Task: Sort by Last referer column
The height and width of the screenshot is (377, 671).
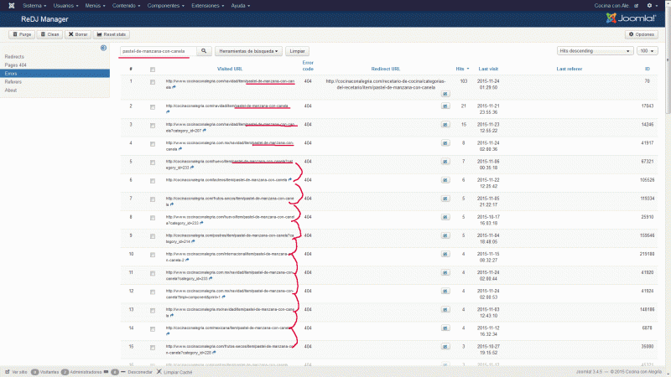Action: coord(570,69)
